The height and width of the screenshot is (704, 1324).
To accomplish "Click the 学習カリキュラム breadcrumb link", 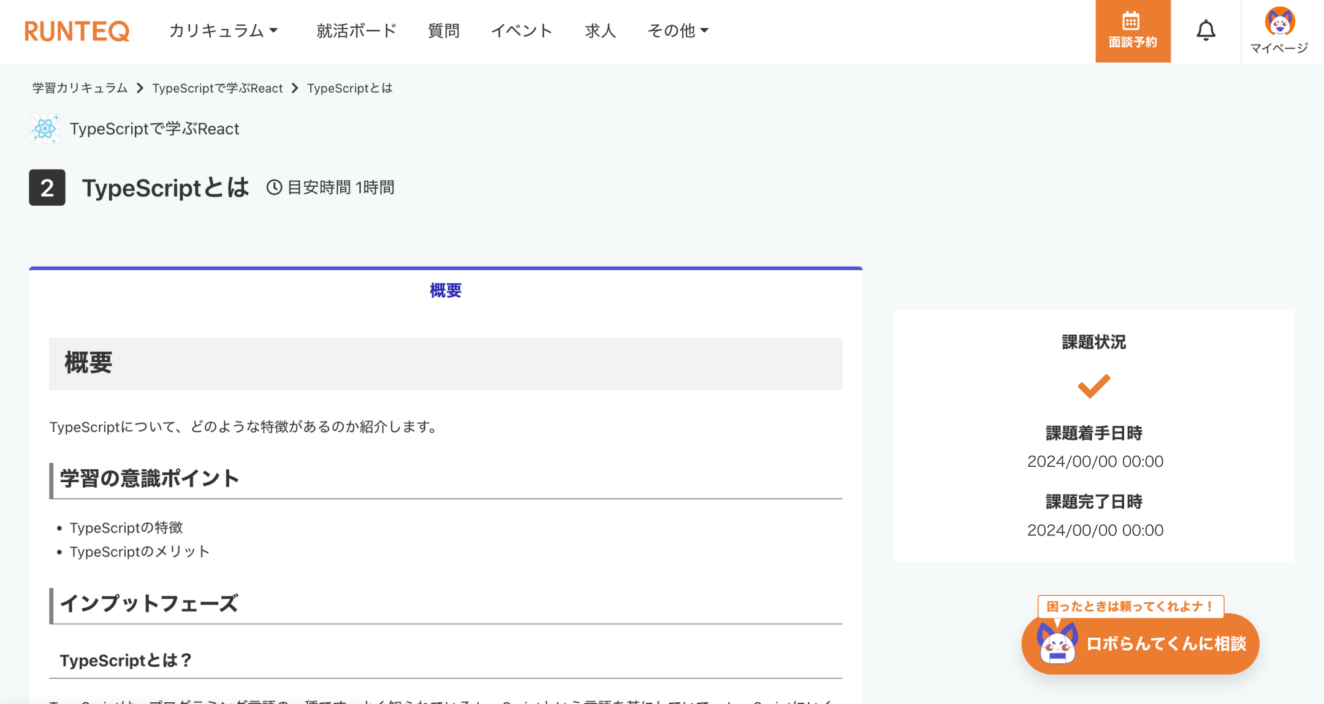I will pyautogui.click(x=80, y=88).
